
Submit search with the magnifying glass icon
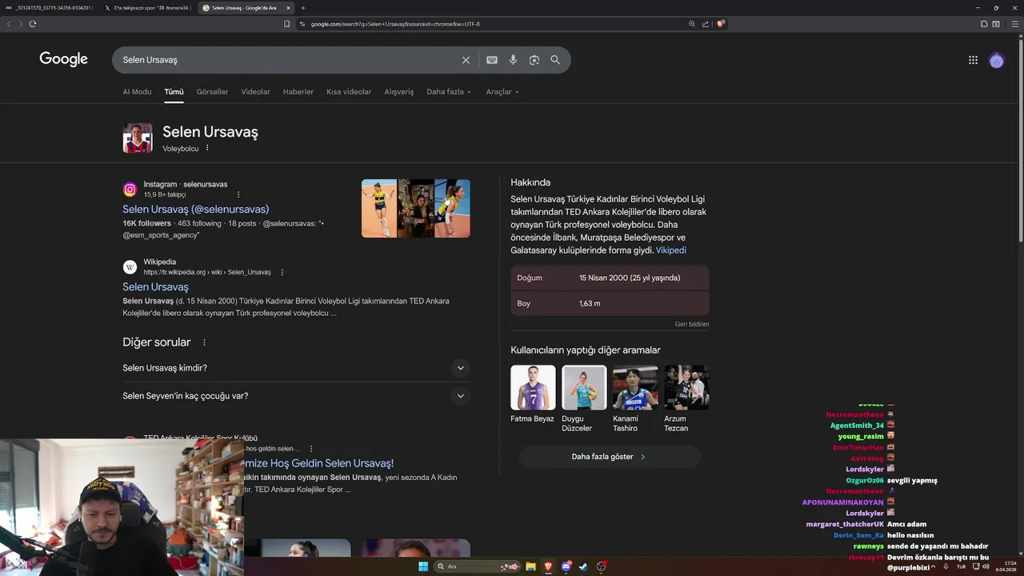[555, 60]
